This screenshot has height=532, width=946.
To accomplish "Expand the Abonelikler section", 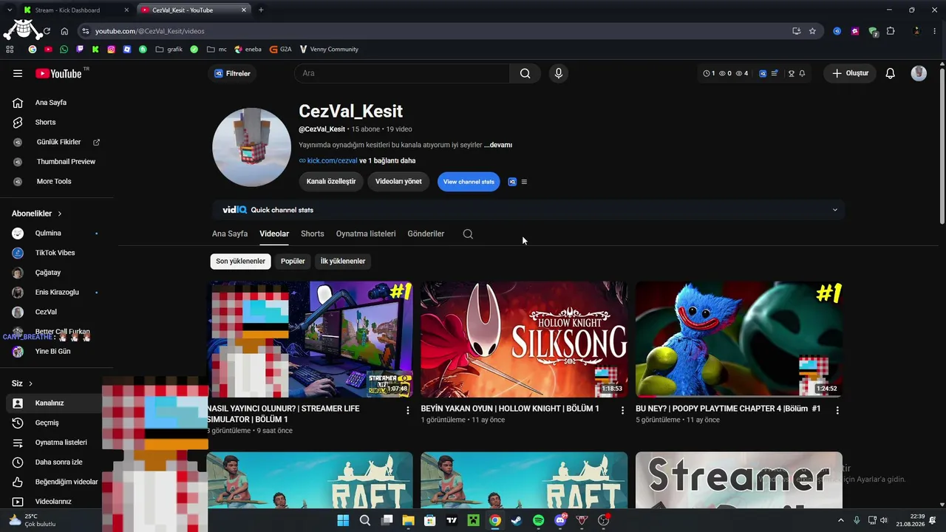I will pyautogui.click(x=37, y=214).
